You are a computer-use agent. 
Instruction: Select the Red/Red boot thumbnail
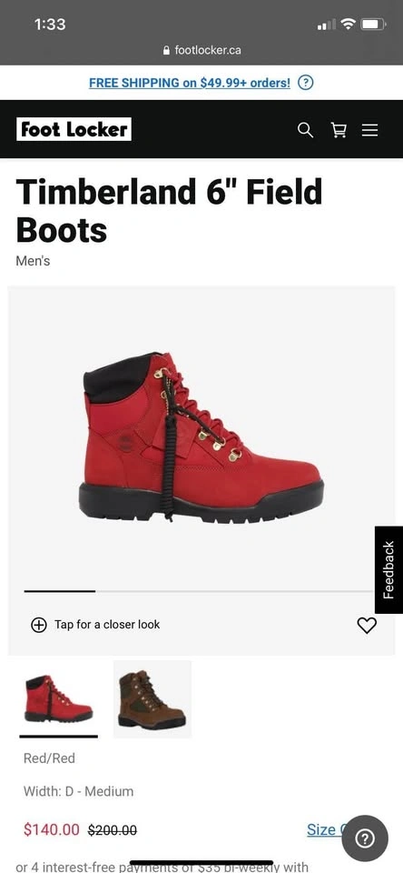(58, 698)
